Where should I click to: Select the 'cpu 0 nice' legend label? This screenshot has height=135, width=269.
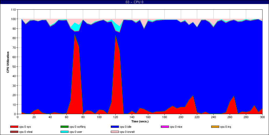[x=176, y=127]
